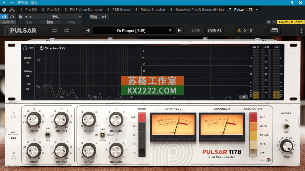Open the plugin settings gear

269,22
